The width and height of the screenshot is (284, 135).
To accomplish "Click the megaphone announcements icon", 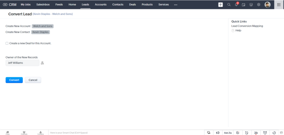I will [x=218, y=133].
